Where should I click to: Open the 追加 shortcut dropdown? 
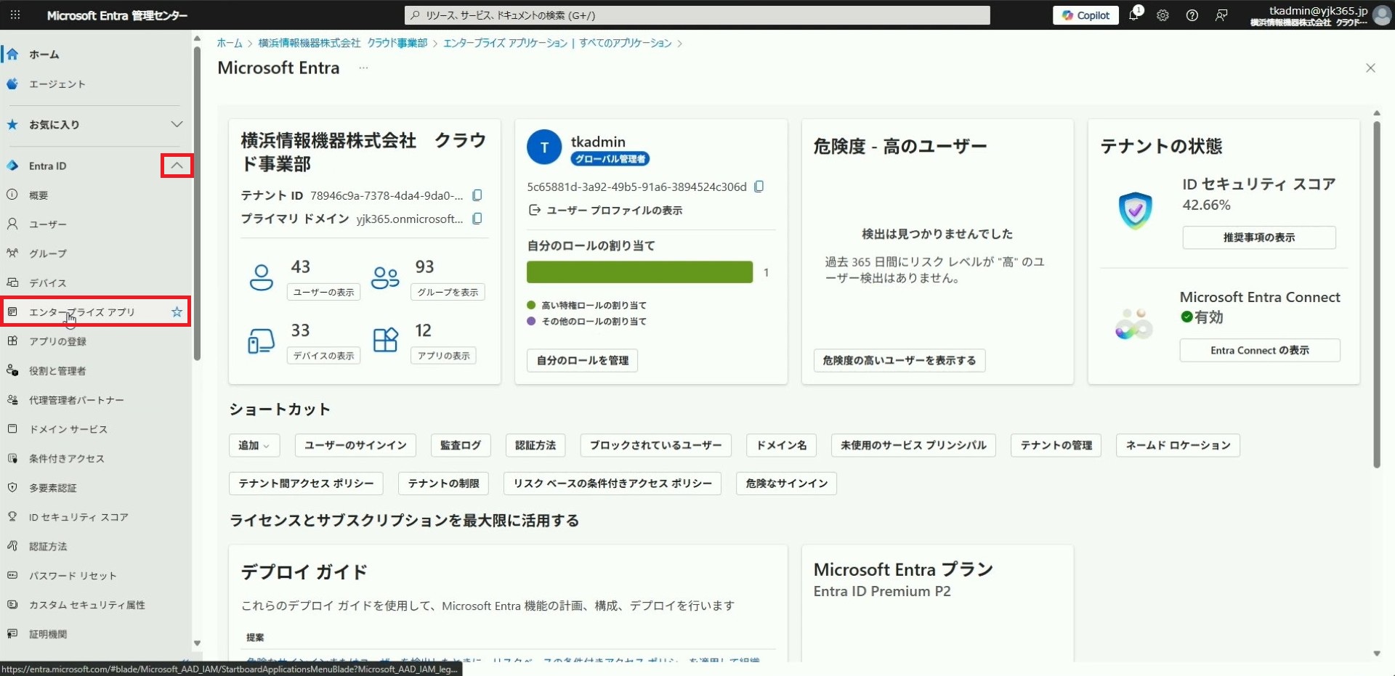pos(254,445)
